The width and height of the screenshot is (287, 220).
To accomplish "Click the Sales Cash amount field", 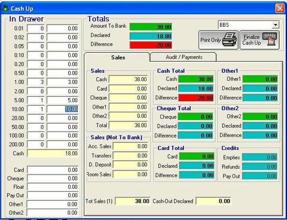I will 129,80.
